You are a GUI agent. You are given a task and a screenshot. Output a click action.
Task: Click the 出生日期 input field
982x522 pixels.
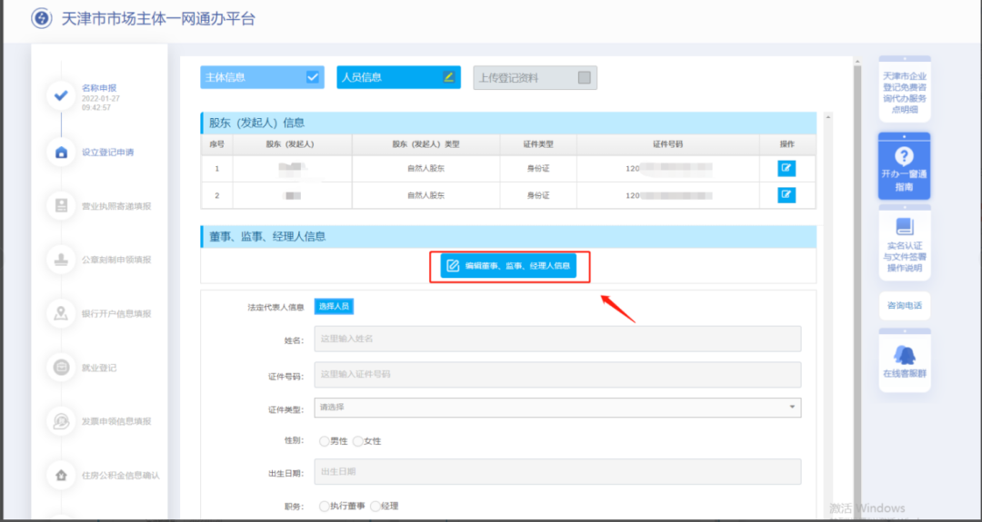(557, 471)
